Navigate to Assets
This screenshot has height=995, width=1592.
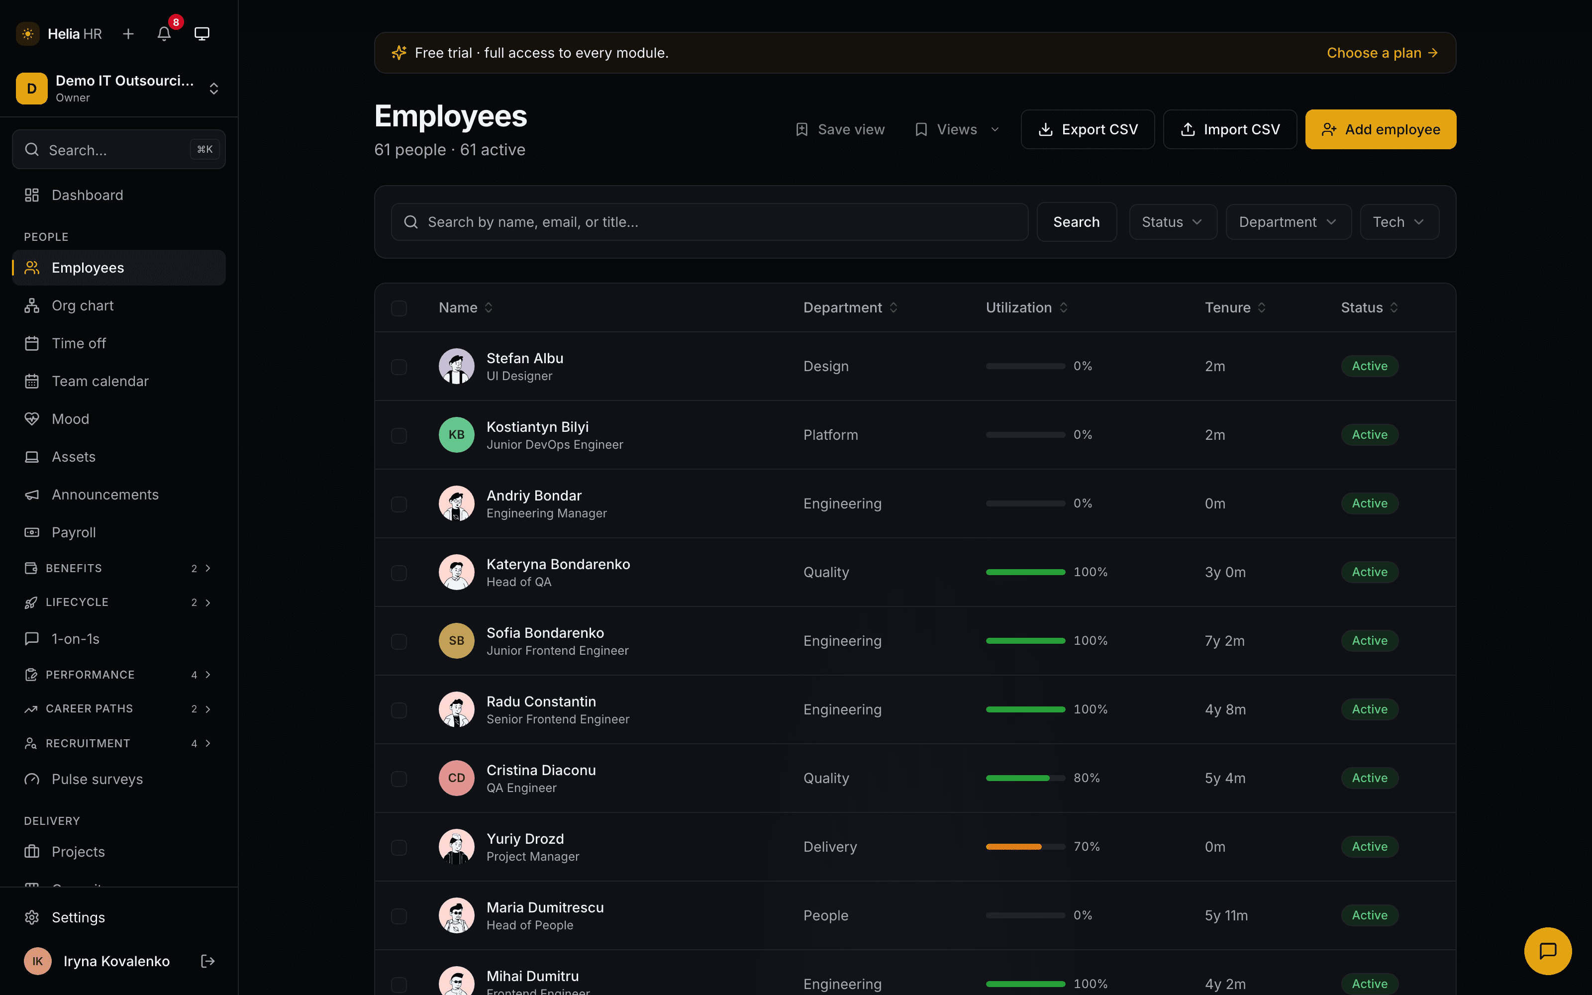(x=119, y=457)
